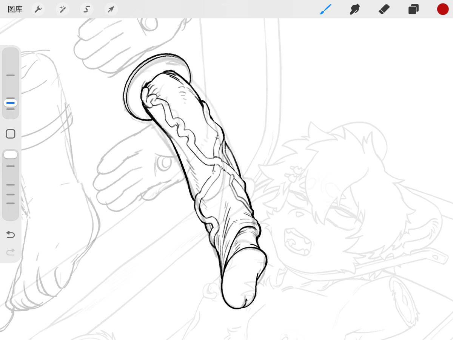Activate the Selection S-shaped tool
Viewport: 453px width, 340px height.
tap(86, 9)
